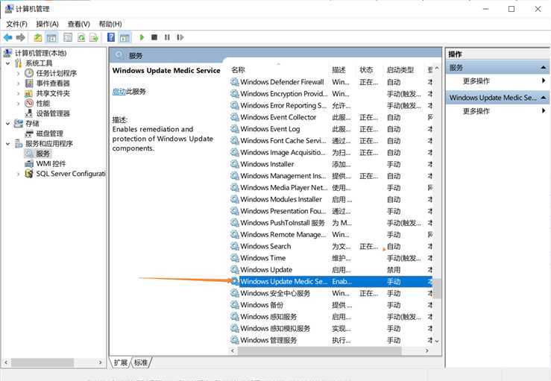Select Windows 安全中心服务 row
Image resolution: width=551 pixels, height=381 pixels.
coord(331,293)
